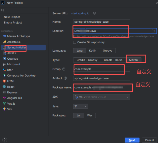Image resolution: width=158 pixels, height=143 pixels.
Task: Click the React atom icon
Action: click(4, 87)
